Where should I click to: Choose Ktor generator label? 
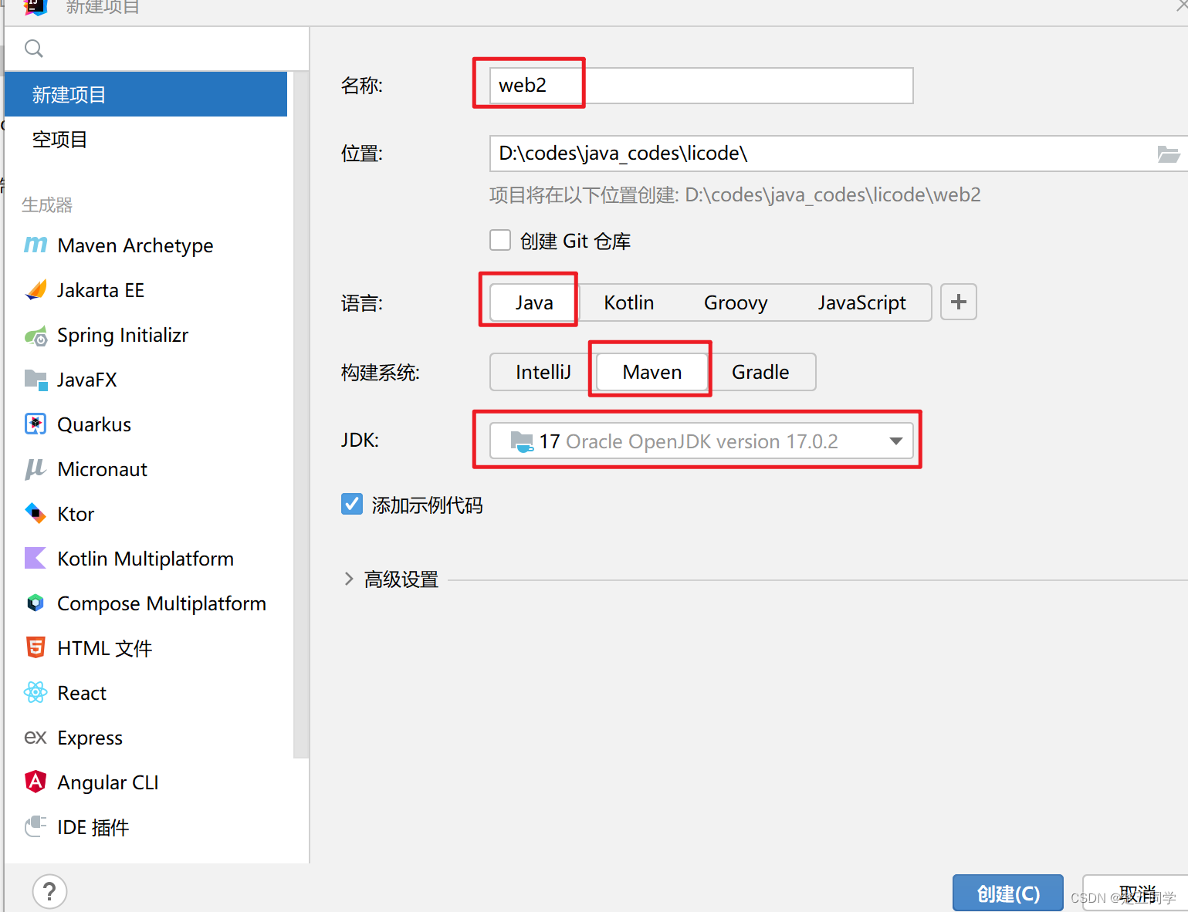(76, 514)
